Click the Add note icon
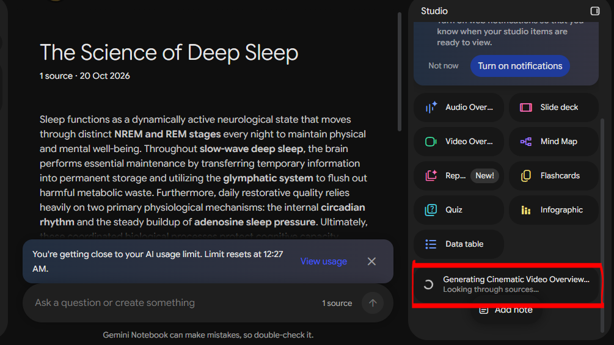 click(x=484, y=310)
